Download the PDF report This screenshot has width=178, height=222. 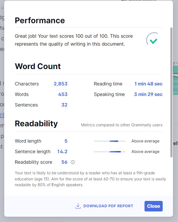click(x=104, y=206)
